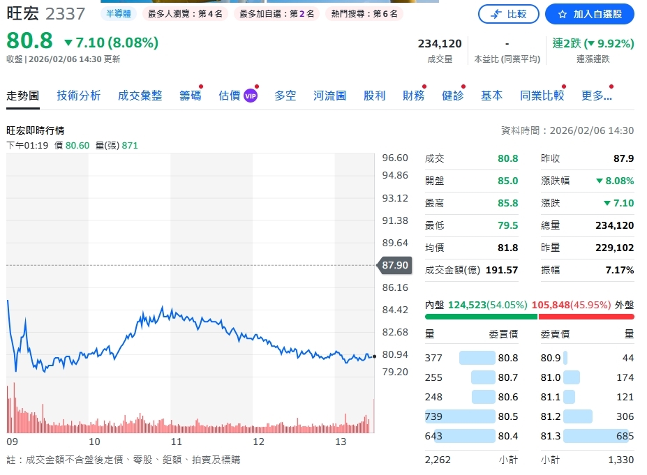Click the 半導體 industry tag
Screen dimensions: 647x475
(119, 13)
